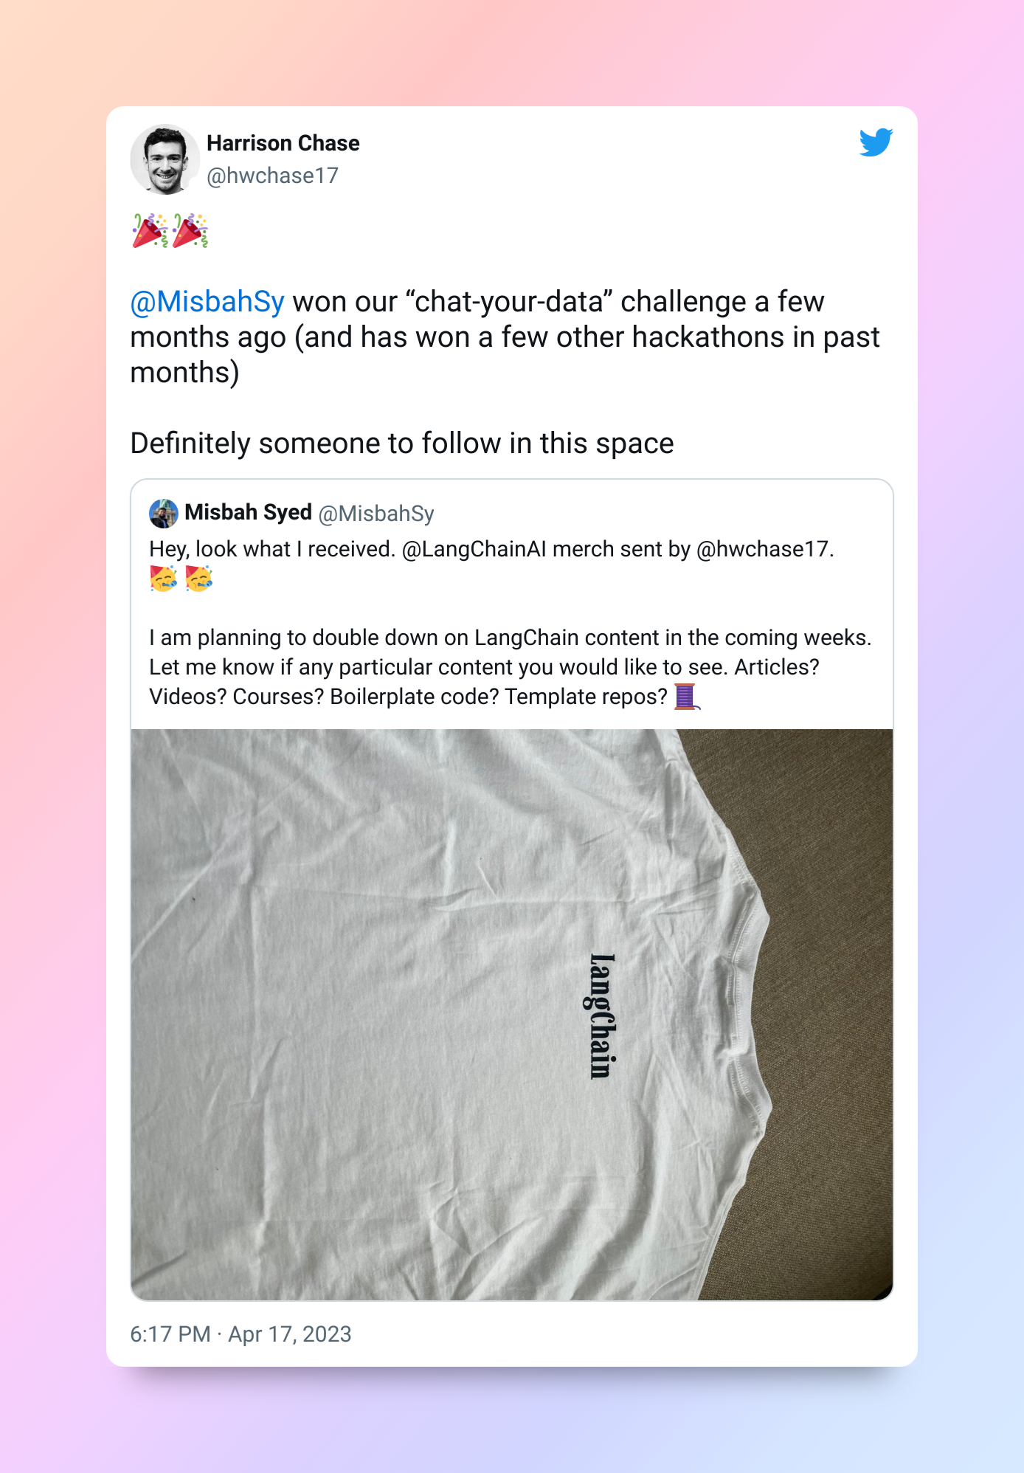The image size is (1024, 1473).
Task: Click the 6:17 PM · Apr 17, 2023 timestamp
Action: 241,1334
